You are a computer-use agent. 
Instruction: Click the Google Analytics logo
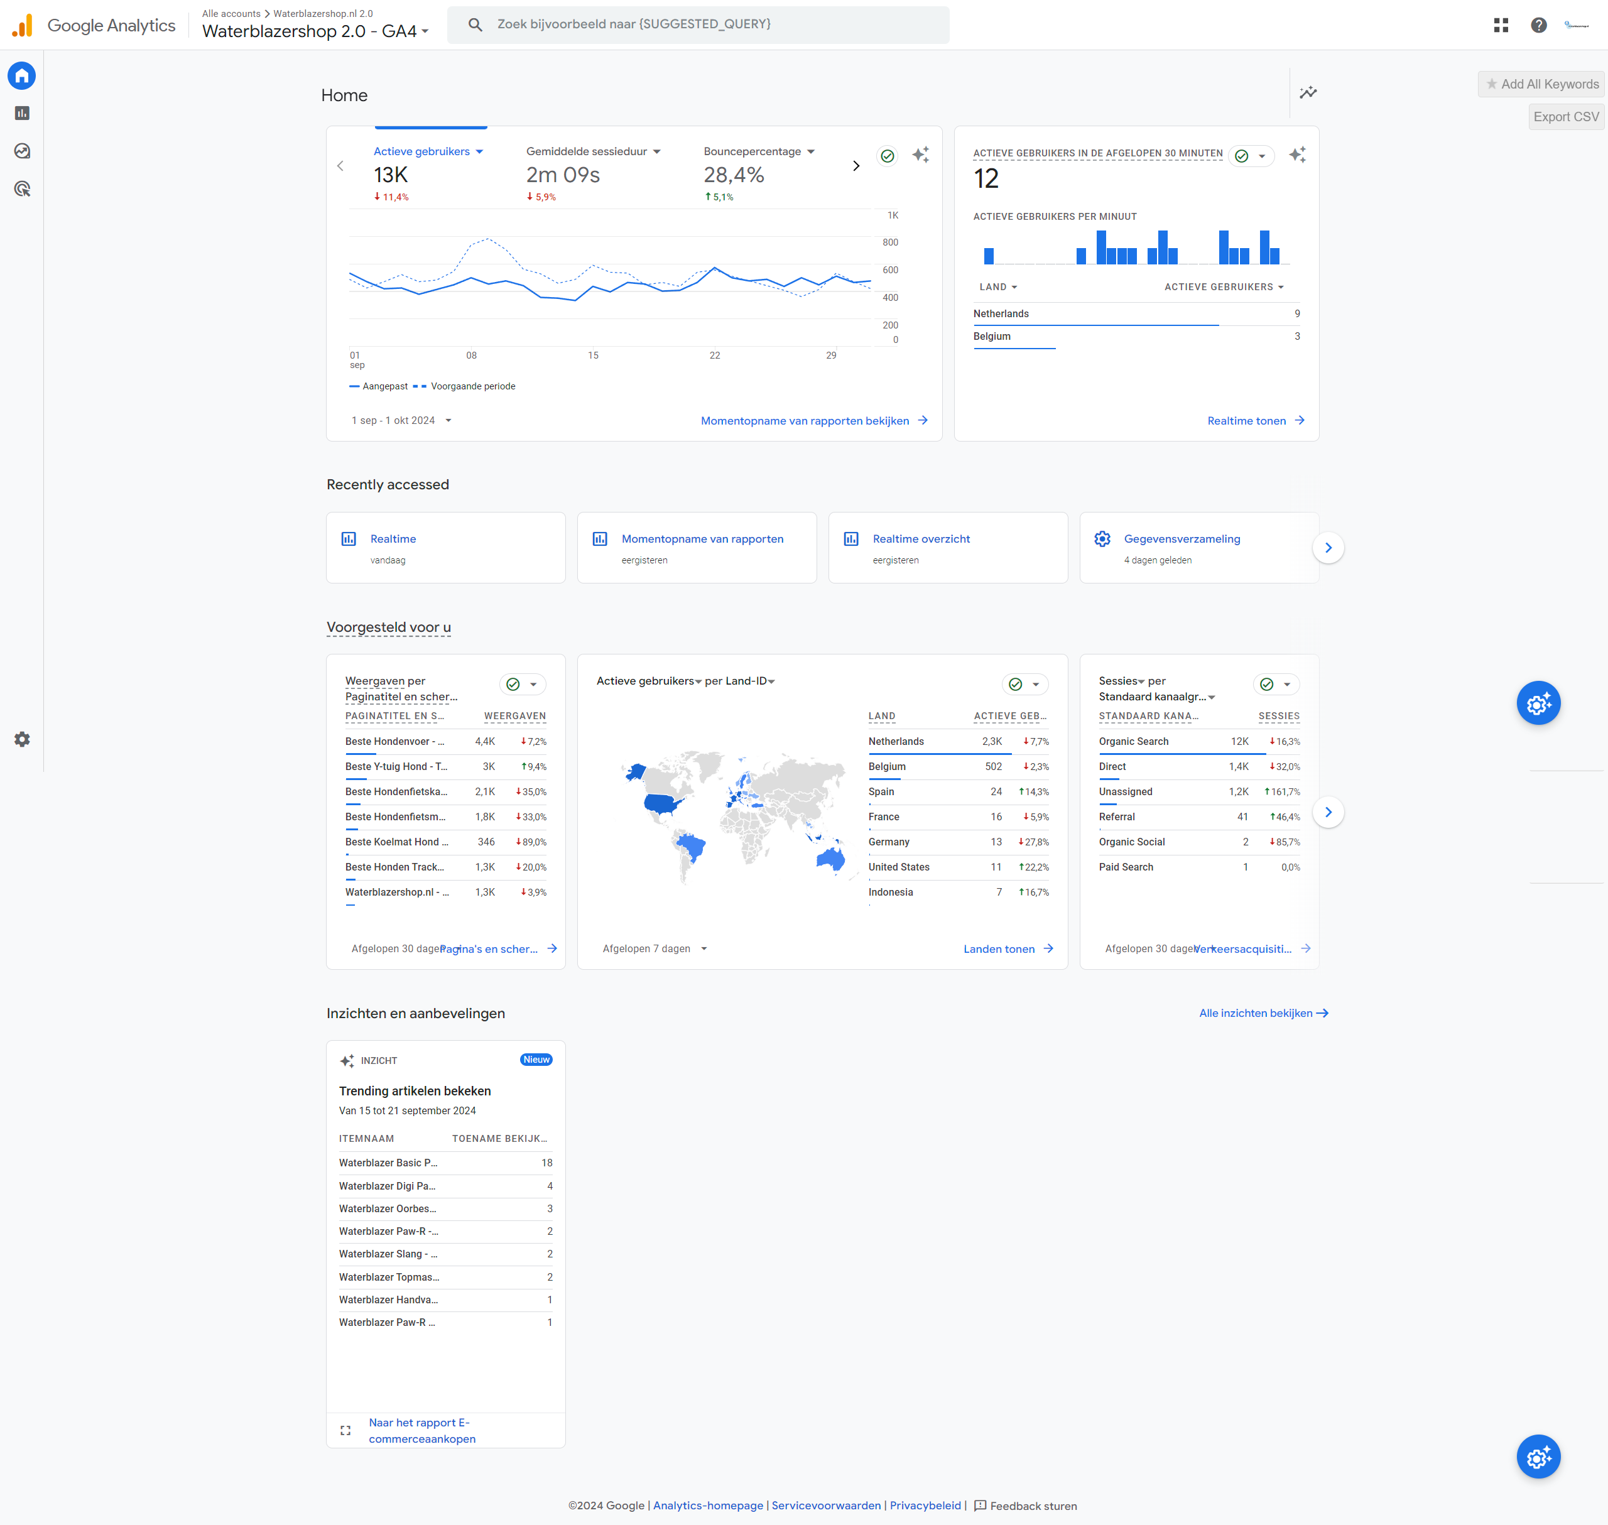pyautogui.click(x=94, y=25)
